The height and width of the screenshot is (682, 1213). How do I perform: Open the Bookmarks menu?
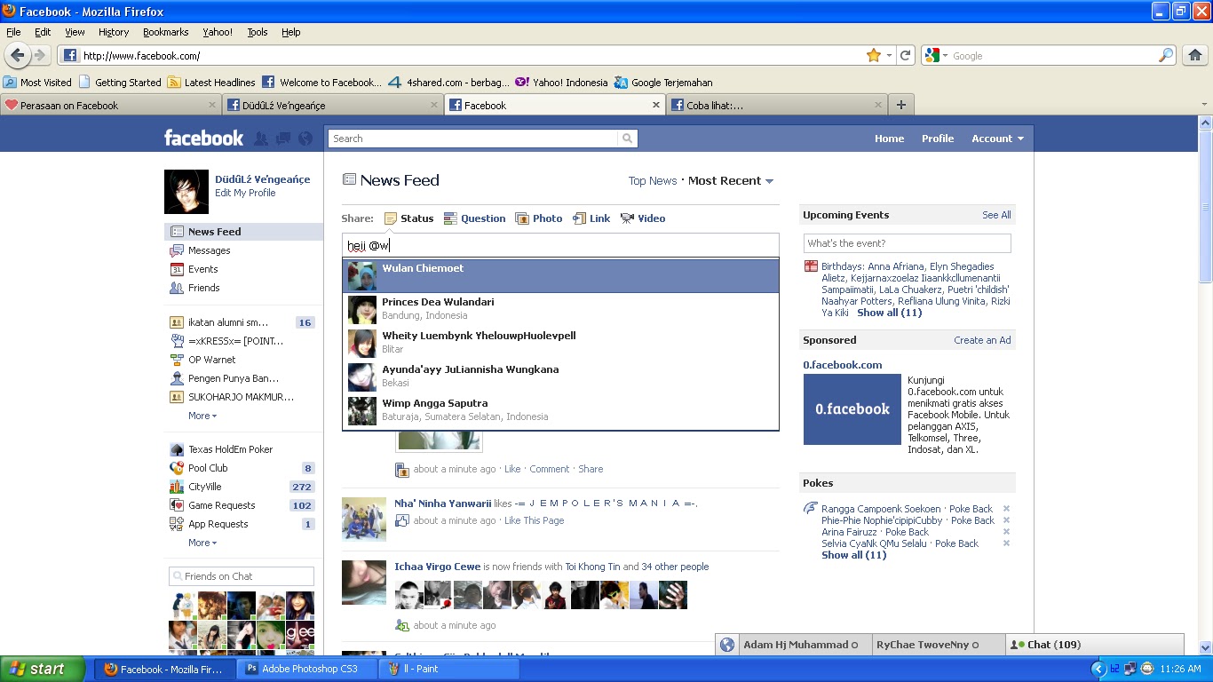coord(165,32)
